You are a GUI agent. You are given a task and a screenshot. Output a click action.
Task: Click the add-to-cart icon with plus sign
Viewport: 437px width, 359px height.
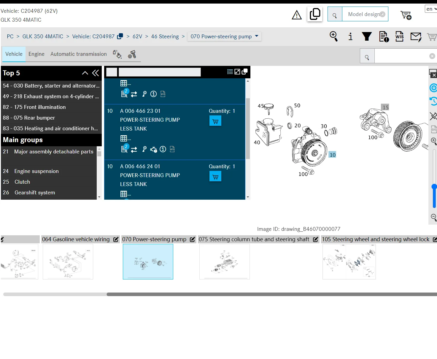(x=406, y=15)
